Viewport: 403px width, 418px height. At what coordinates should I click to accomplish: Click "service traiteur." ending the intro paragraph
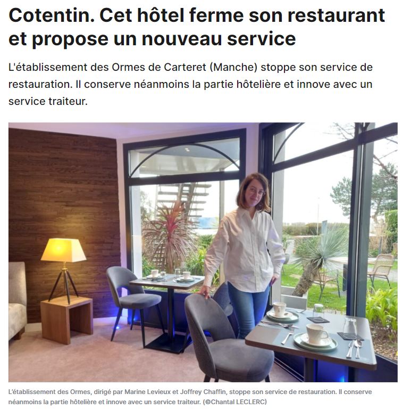coord(48,101)
